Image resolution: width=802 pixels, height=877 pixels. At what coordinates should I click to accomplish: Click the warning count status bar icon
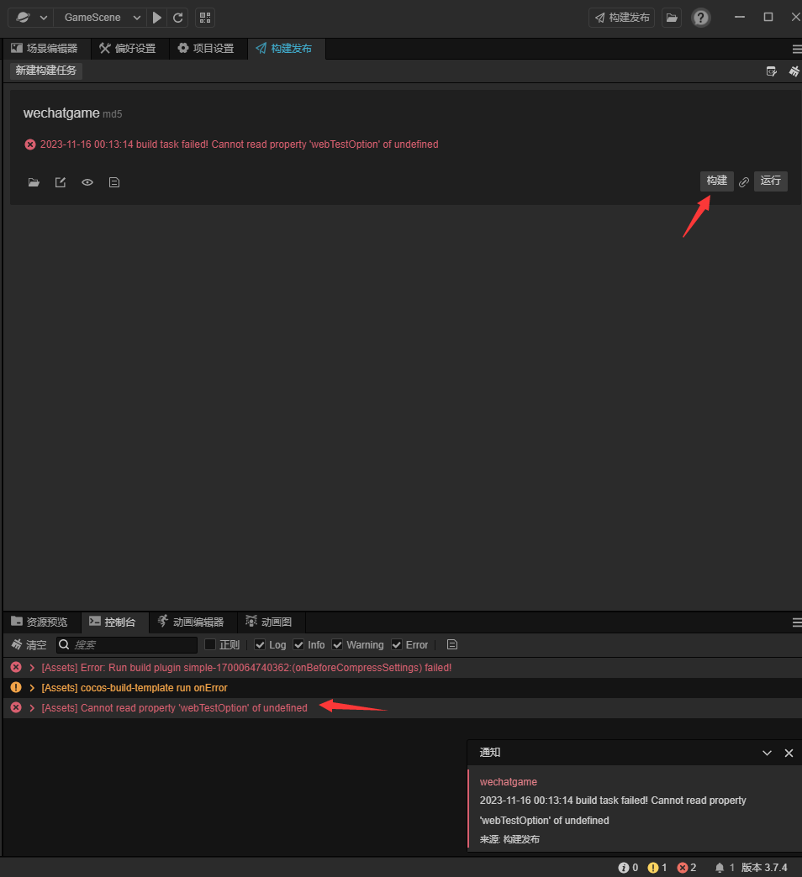[x=652, y=868]
